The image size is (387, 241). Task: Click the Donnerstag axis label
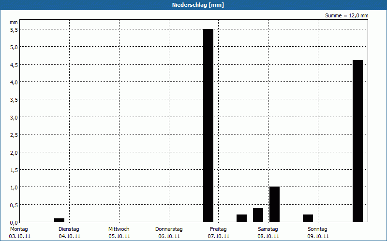(x=169, y=229)
